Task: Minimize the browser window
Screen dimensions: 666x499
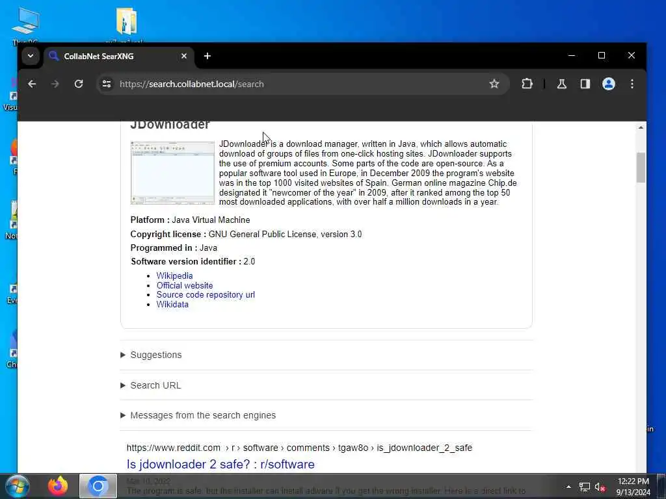Action: point(572,56)
